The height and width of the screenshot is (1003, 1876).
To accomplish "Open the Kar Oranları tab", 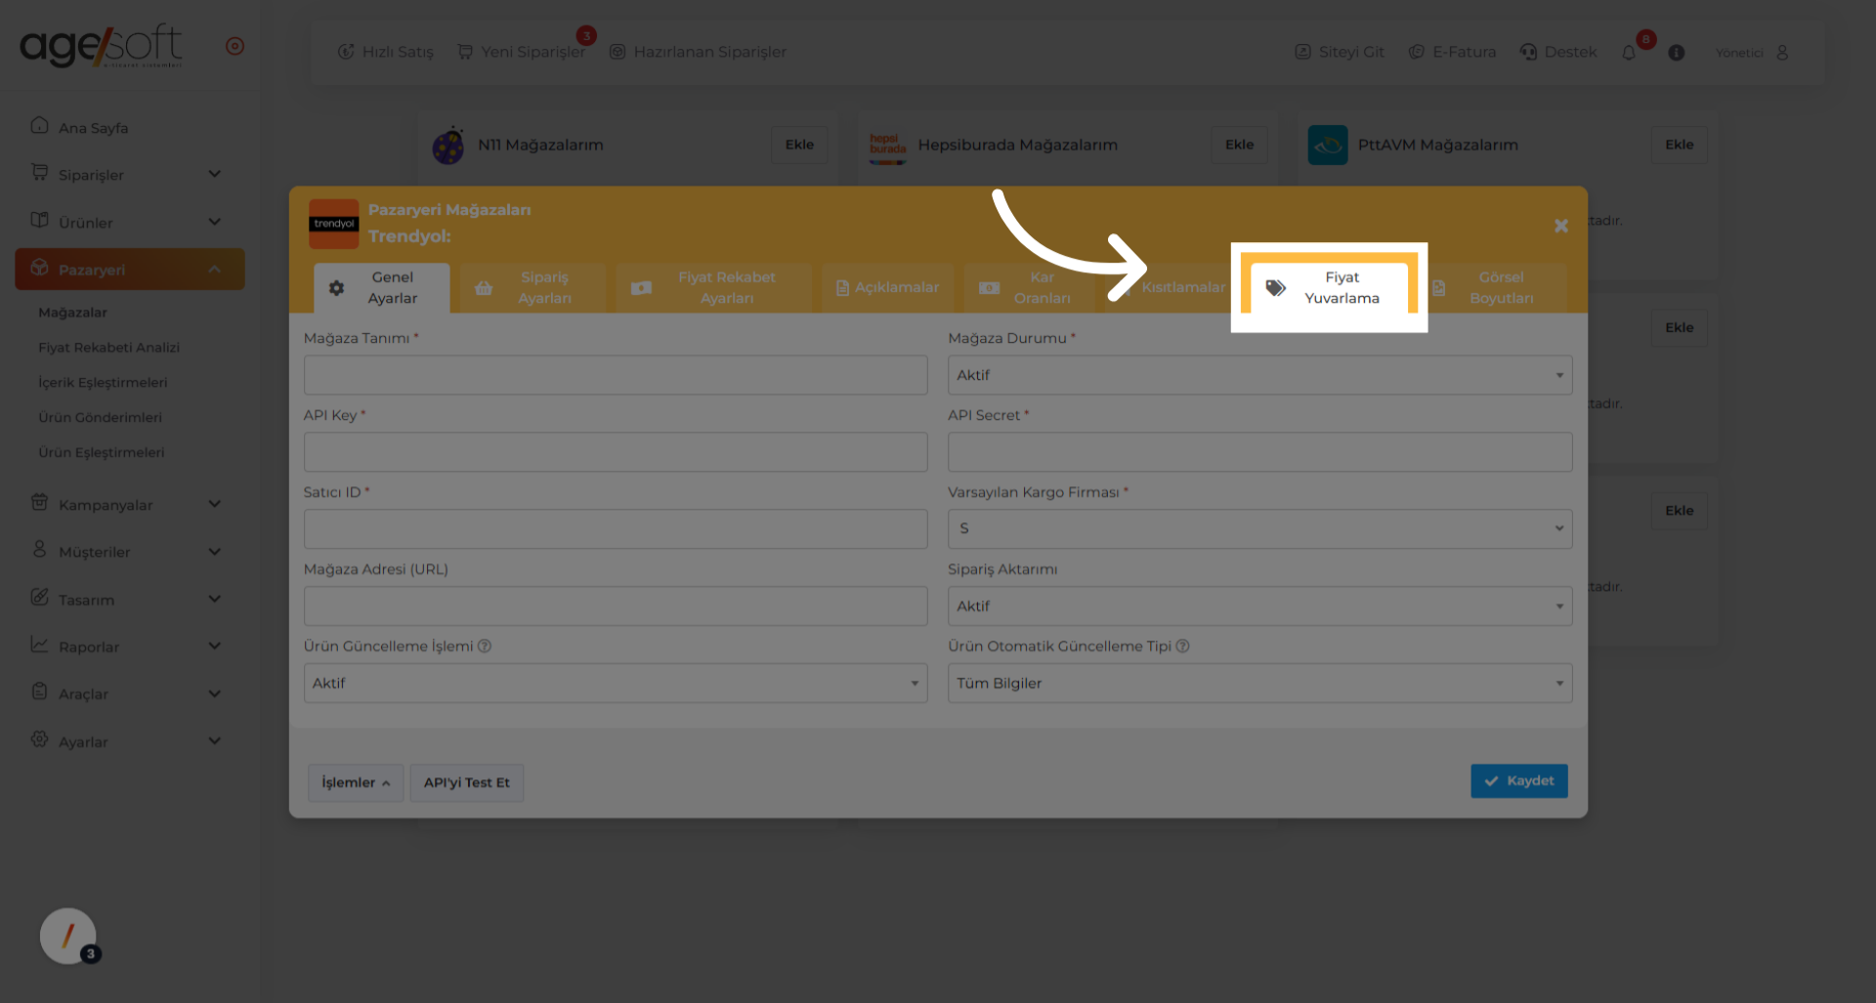I will click(x=1032, y=287).
